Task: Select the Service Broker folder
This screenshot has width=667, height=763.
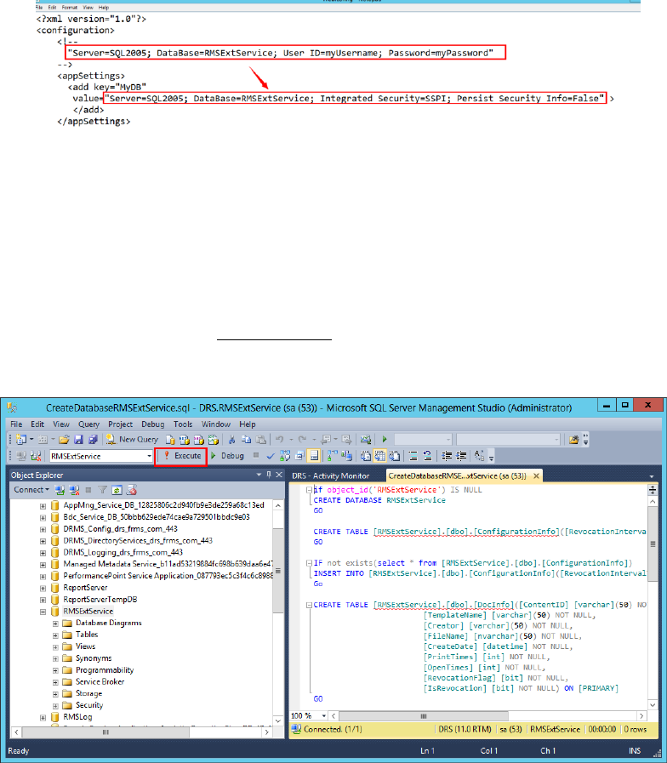Action: 100,681
